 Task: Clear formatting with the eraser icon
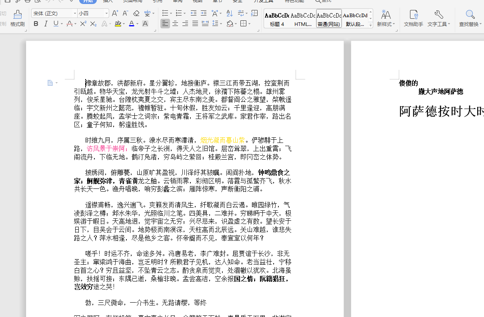pos(136,14)
